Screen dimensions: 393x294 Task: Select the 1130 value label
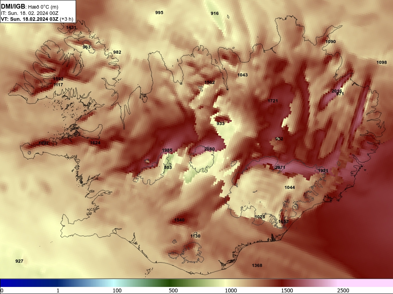tap(195, 236)
